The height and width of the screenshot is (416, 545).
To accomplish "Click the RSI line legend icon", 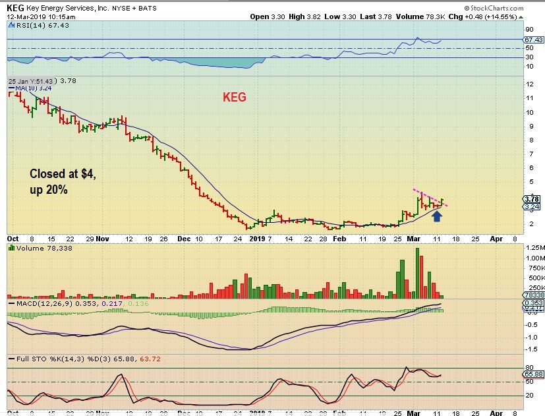I will (x=11, y=26).
